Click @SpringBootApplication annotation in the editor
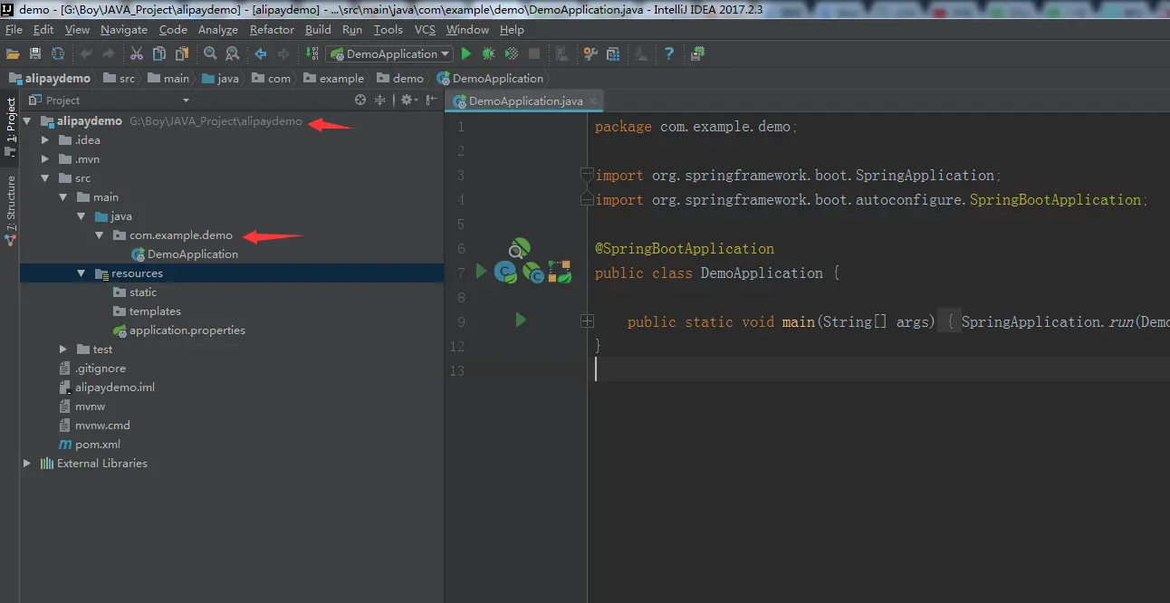The width and height of the screenshot is (1170, 603). (685, 248)
